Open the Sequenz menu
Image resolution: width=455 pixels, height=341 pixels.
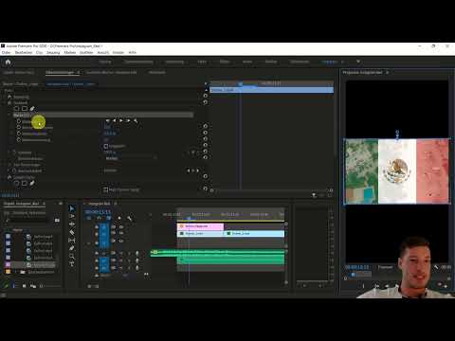pos(53,52)
